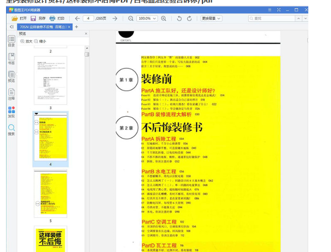Viewport: 331px width, 252px height.
Task: Click the PartB 水电工程 heading
Action: point(159,172)
